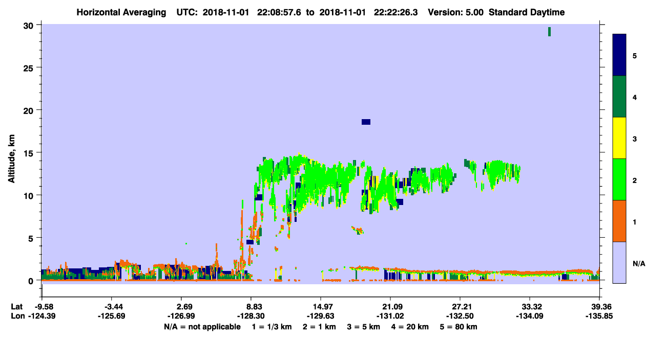Viewport: 666px width, 341px height.
Task: Click the isolated blue block near 18.5 km altitude
Action: point(366,122)
